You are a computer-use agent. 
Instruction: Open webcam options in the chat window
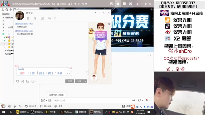[x=29, y=18]
